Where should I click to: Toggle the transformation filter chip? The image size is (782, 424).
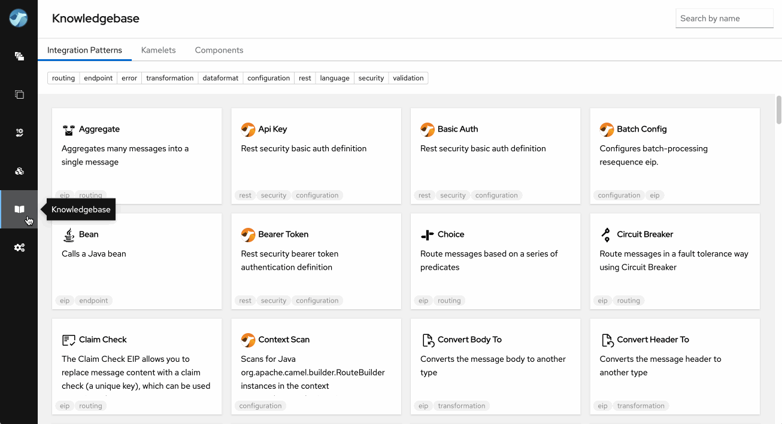[x=169, y=78]
